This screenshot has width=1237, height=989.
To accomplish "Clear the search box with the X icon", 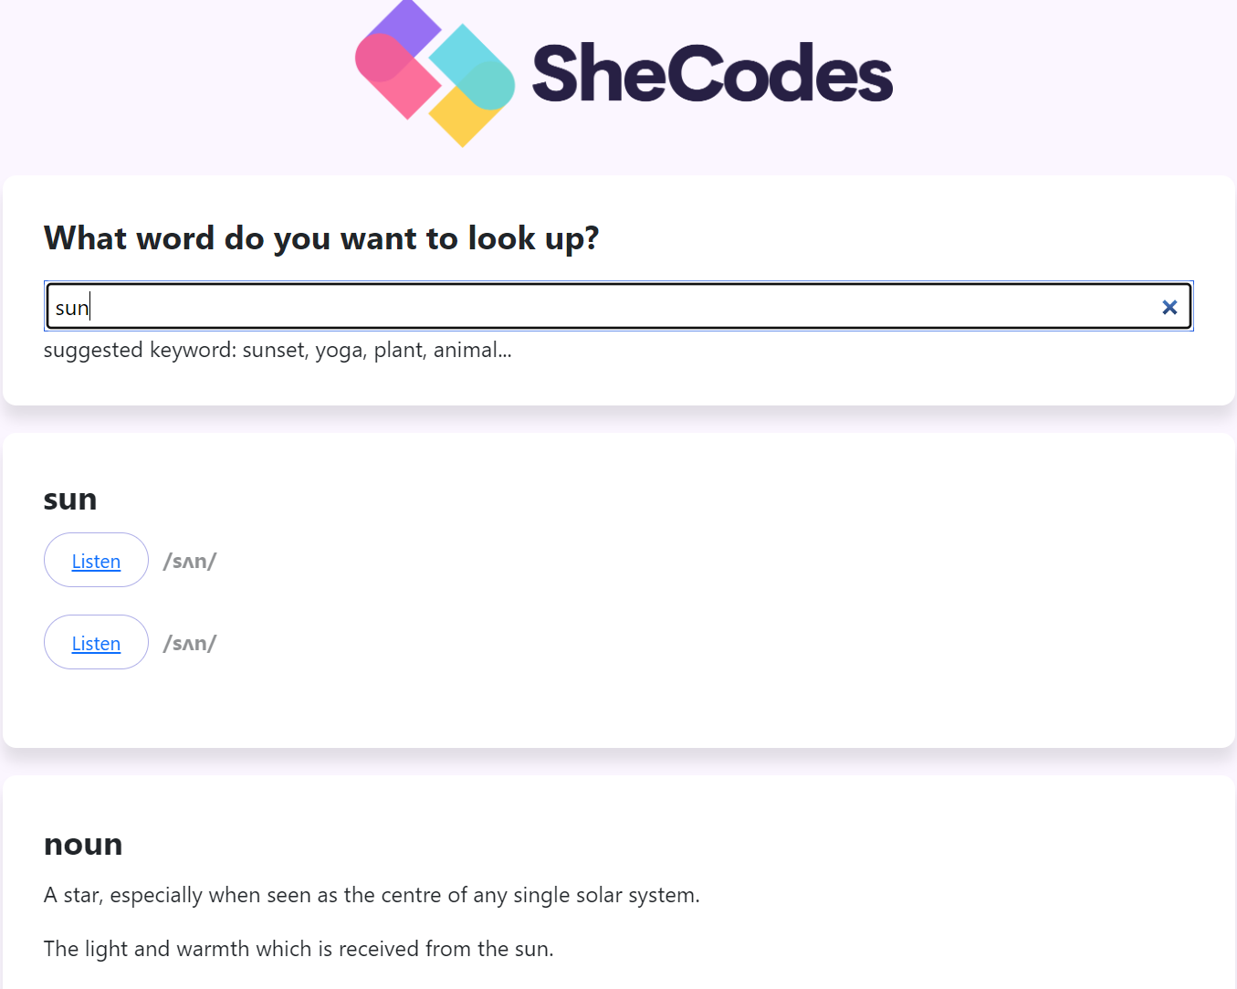I will pos(1169,308).
